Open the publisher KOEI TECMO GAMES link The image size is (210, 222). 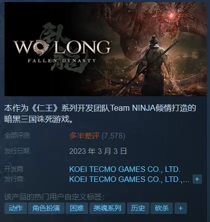[129, 179]
